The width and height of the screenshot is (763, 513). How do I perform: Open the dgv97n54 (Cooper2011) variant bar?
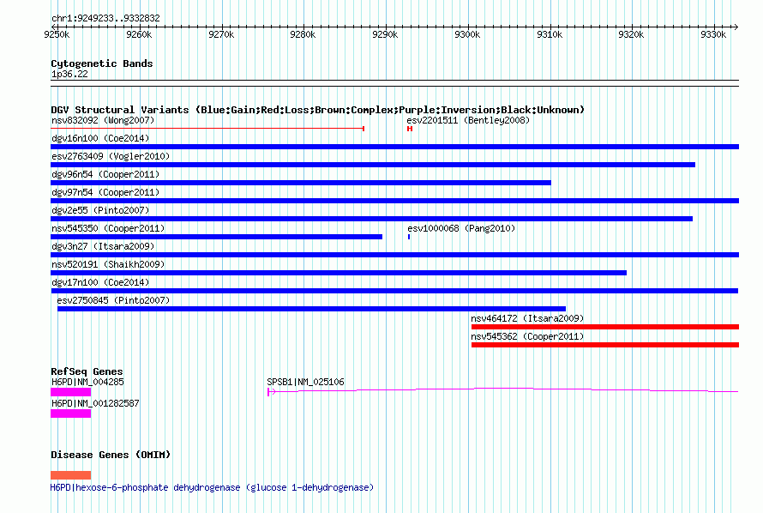tap(394, 201)
